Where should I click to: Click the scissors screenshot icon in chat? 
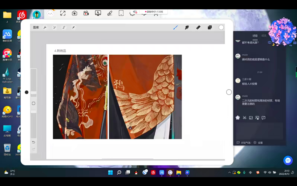pos(245,118)
